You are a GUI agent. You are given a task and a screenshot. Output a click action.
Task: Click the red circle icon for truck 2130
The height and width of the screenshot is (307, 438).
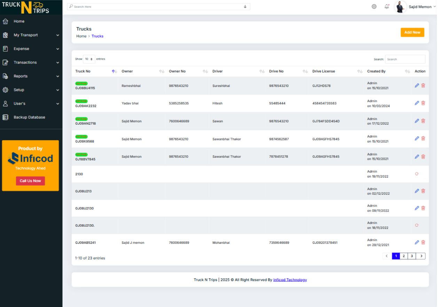tap(416, 174)
